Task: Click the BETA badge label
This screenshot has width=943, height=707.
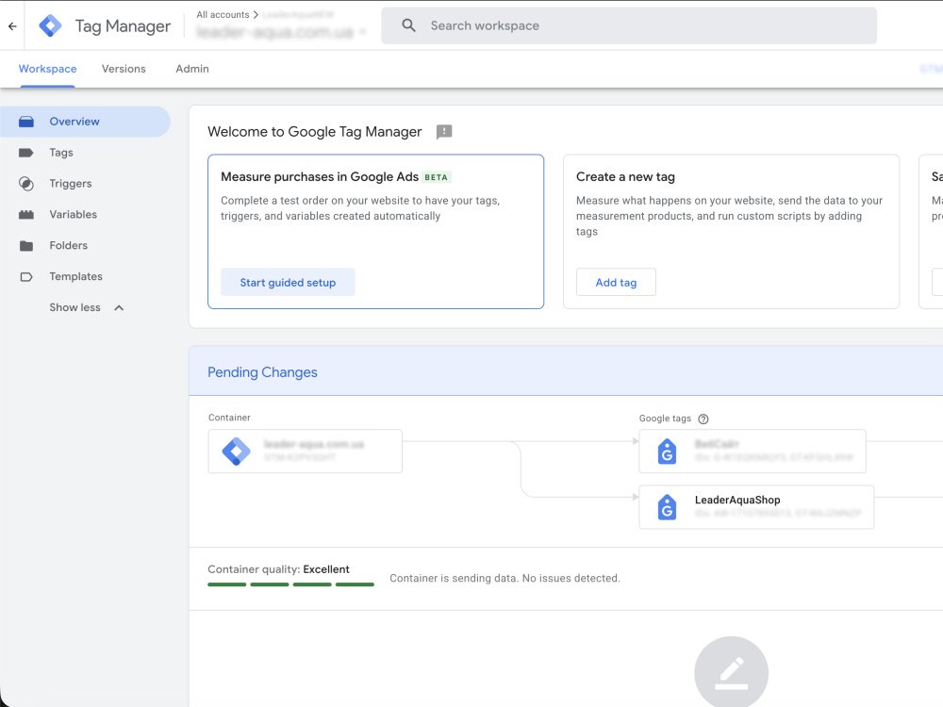Action: pos(436,177)
